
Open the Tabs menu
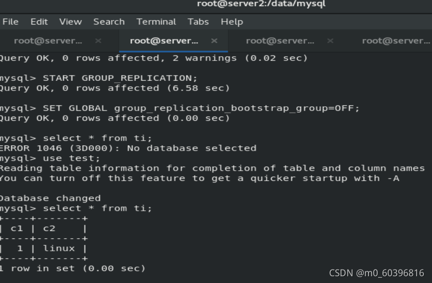click(198, 22)
